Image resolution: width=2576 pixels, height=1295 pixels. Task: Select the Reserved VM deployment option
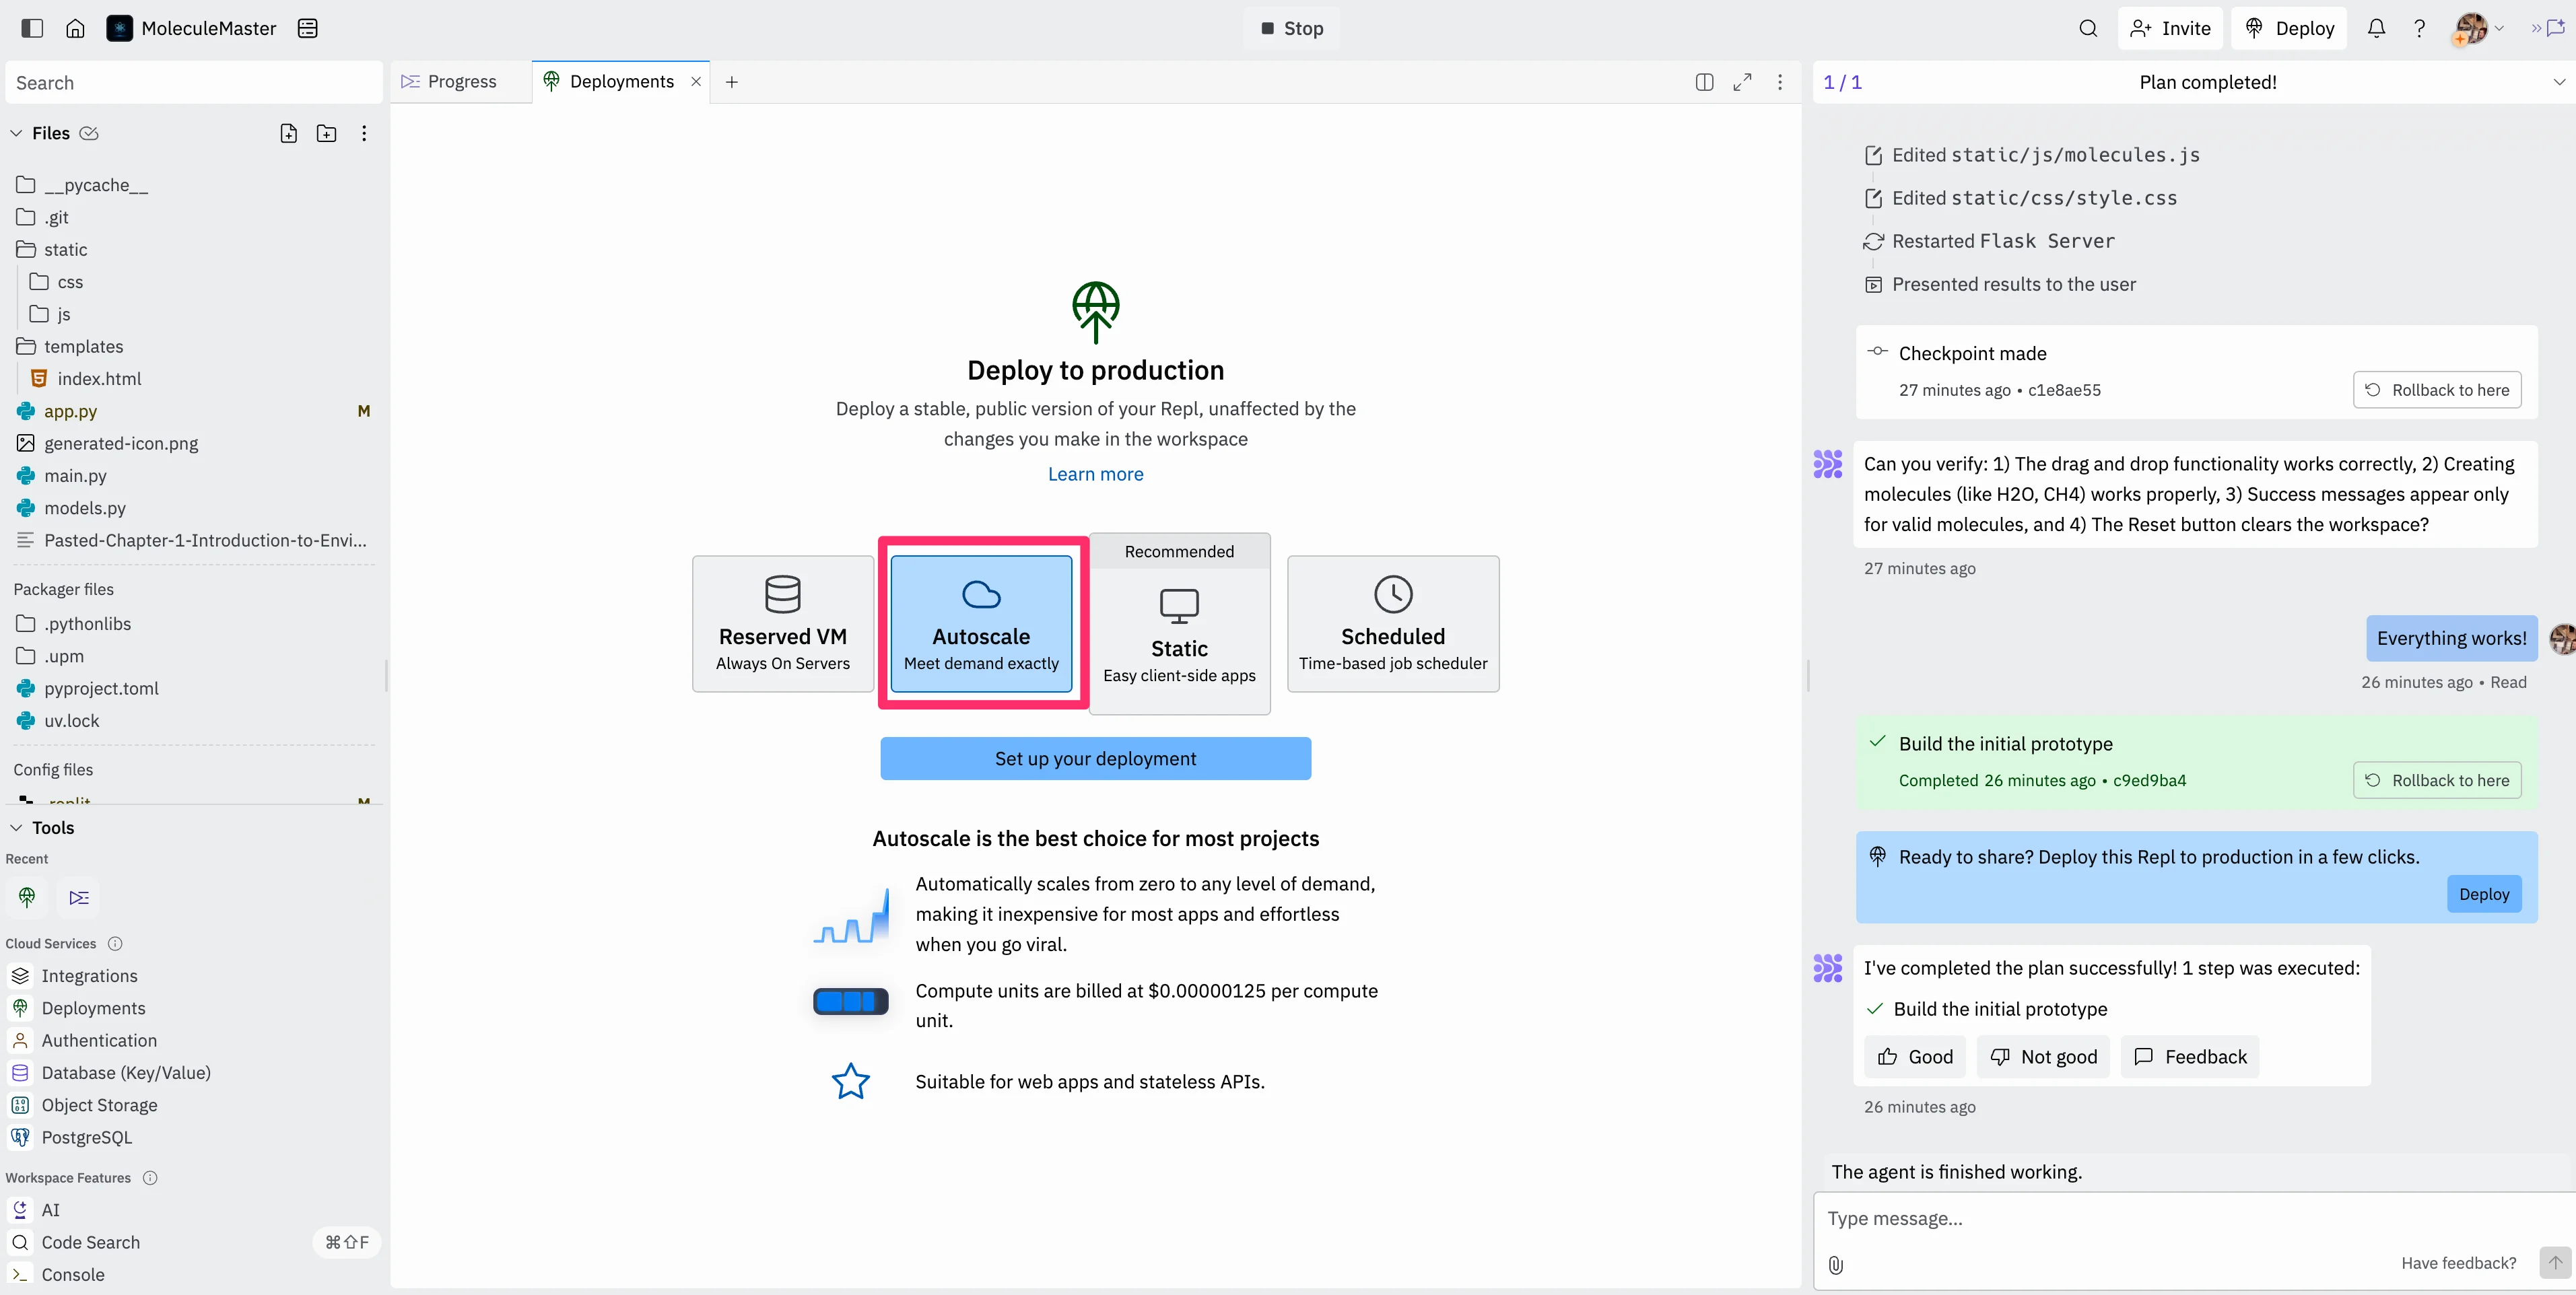coord(782,624)
